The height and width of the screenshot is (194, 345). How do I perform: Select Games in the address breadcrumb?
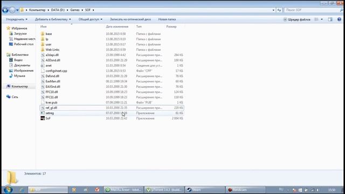tap(75, 10)
